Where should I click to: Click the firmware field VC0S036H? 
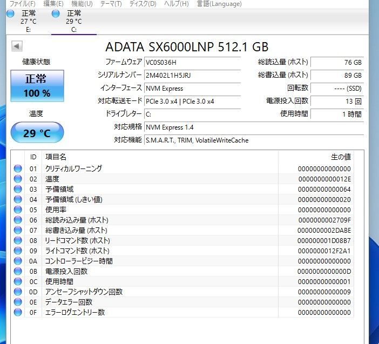click(x=192, y=62)
